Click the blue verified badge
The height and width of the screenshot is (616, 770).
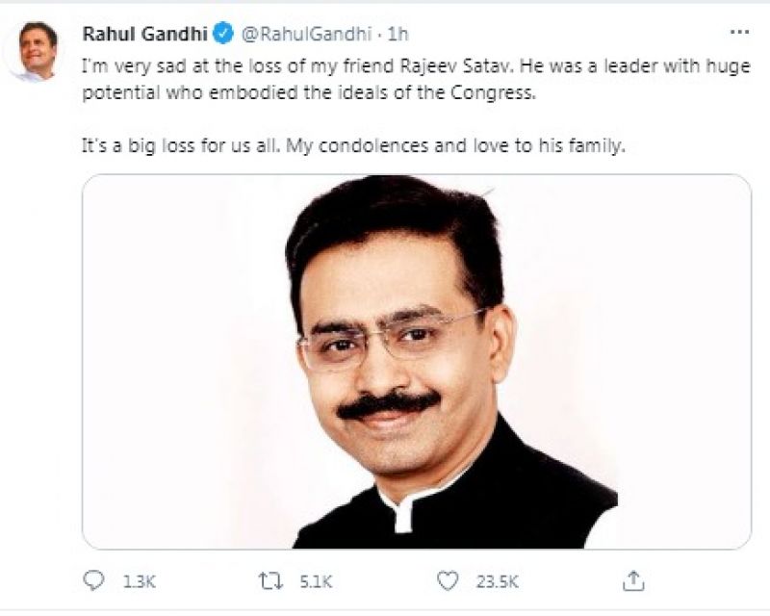click(x=222, y=34)
